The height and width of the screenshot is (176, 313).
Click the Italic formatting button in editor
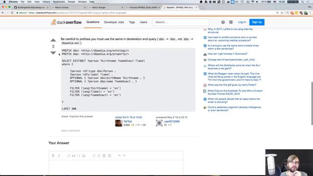click(59, 155)
